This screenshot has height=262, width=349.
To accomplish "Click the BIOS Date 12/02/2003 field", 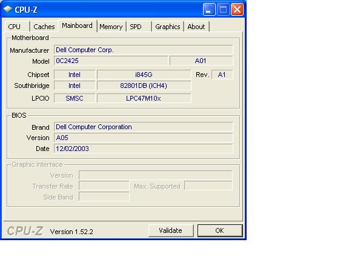I will point(144,149).
